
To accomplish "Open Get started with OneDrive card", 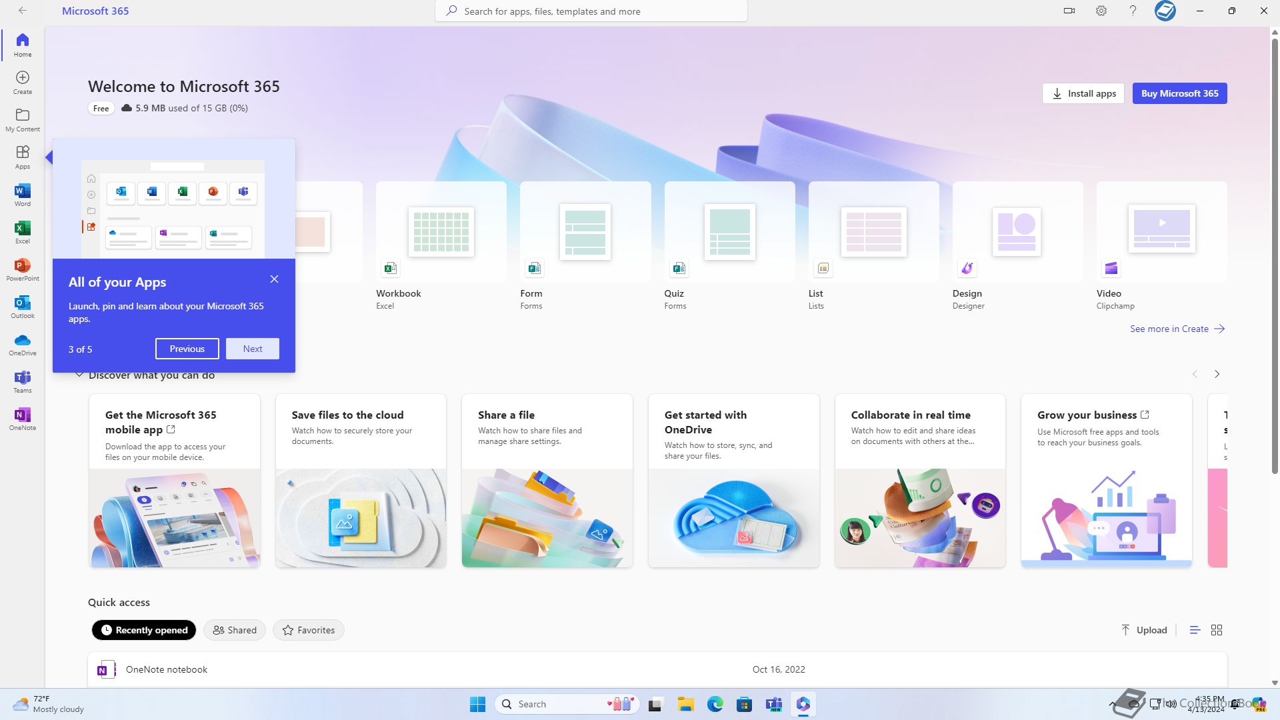I will (734, 481).
